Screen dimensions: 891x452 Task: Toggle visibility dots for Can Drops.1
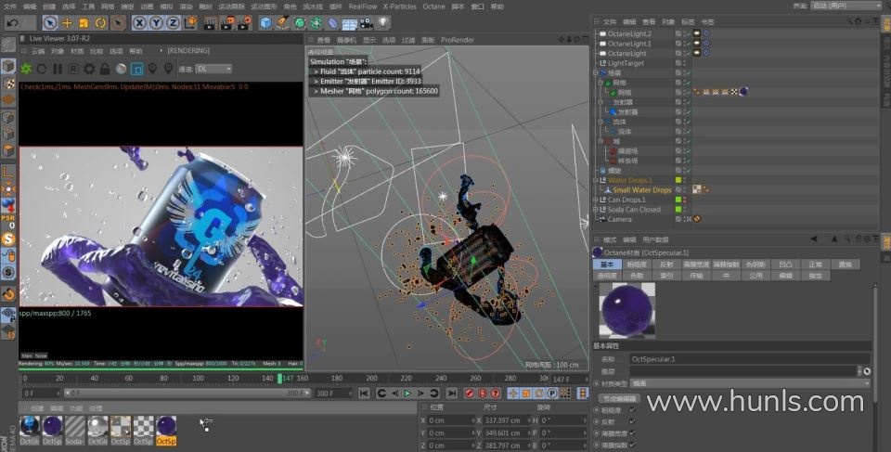(685, 200)
